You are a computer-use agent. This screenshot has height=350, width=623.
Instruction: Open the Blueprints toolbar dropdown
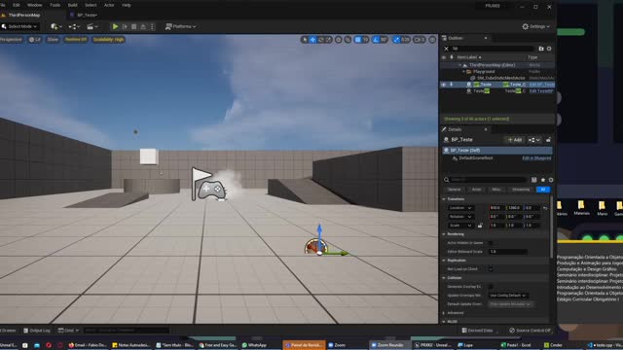coord(74,26)
